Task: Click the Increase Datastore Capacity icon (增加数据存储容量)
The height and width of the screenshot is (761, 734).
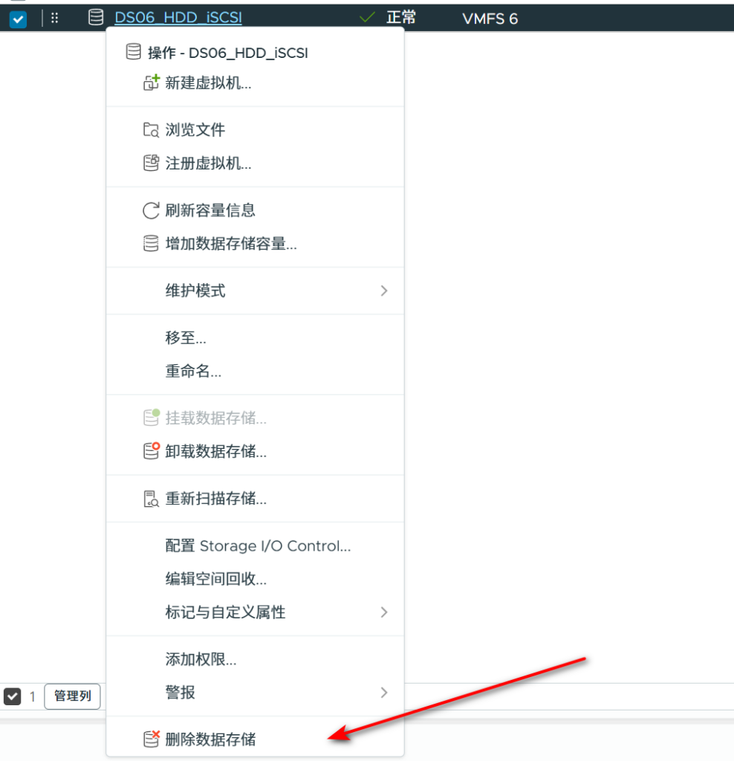Action: [151, 243]
